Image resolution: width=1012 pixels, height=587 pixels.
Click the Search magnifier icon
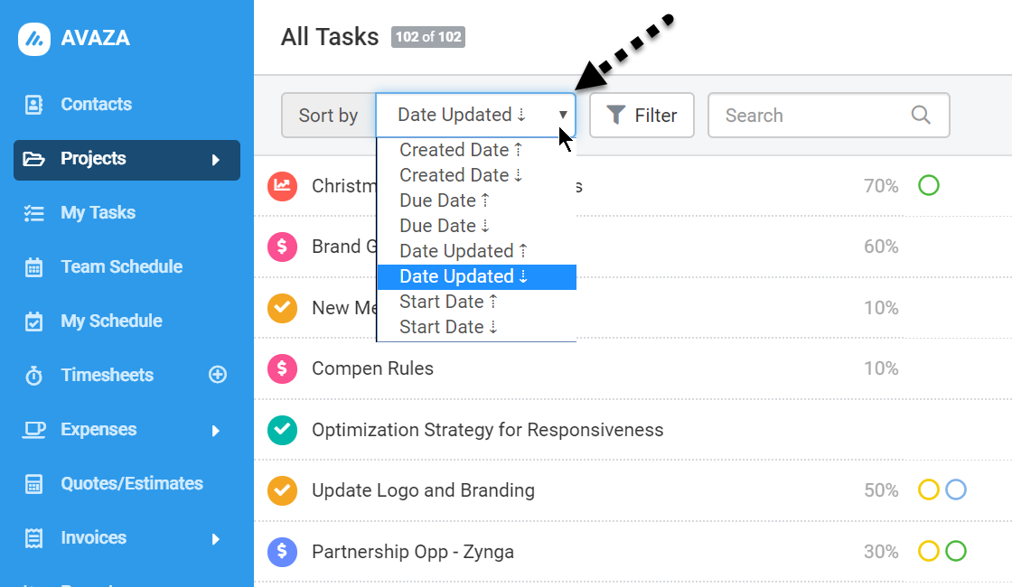(x=921, y=115)
